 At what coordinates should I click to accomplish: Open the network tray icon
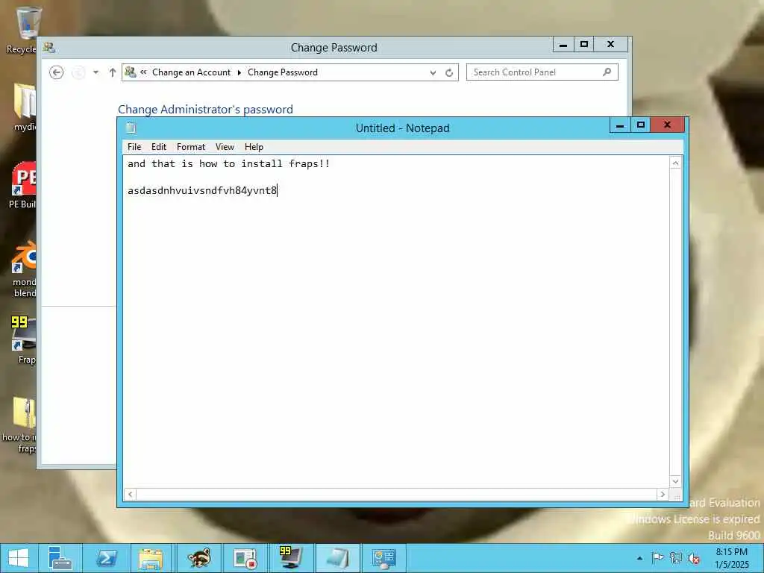click(676, 558)
